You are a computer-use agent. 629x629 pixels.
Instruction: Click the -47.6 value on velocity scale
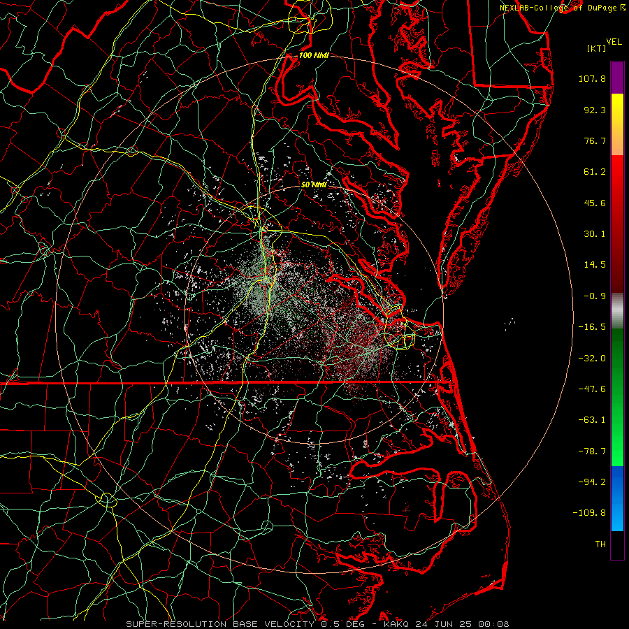pos(592,389)
